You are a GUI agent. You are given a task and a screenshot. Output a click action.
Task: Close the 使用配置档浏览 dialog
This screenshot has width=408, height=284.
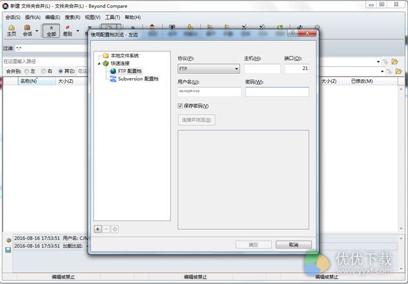[308, 33]
